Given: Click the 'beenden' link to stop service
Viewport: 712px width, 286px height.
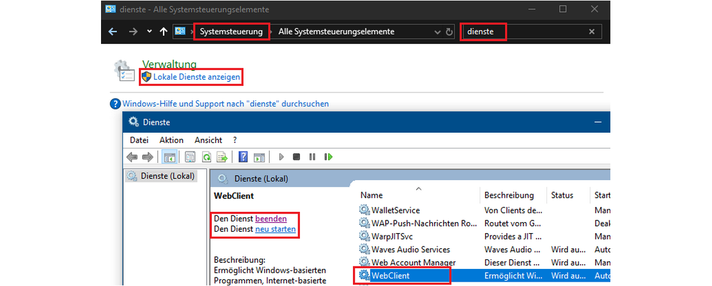Looking at the screenshot, I should click(x=271, y=218).
